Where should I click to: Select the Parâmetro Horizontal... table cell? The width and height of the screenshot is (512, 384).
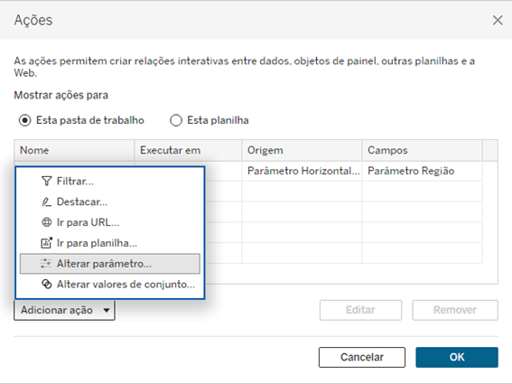(302, 171)
